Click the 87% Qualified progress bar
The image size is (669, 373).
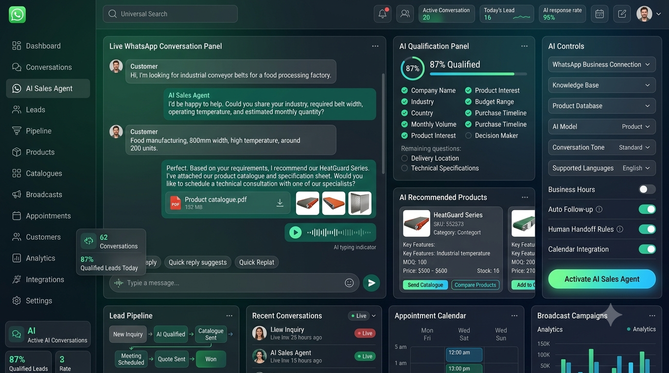[478, 74]
